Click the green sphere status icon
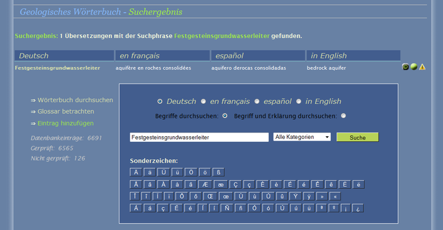443x230 pixels. coord(414,67)
